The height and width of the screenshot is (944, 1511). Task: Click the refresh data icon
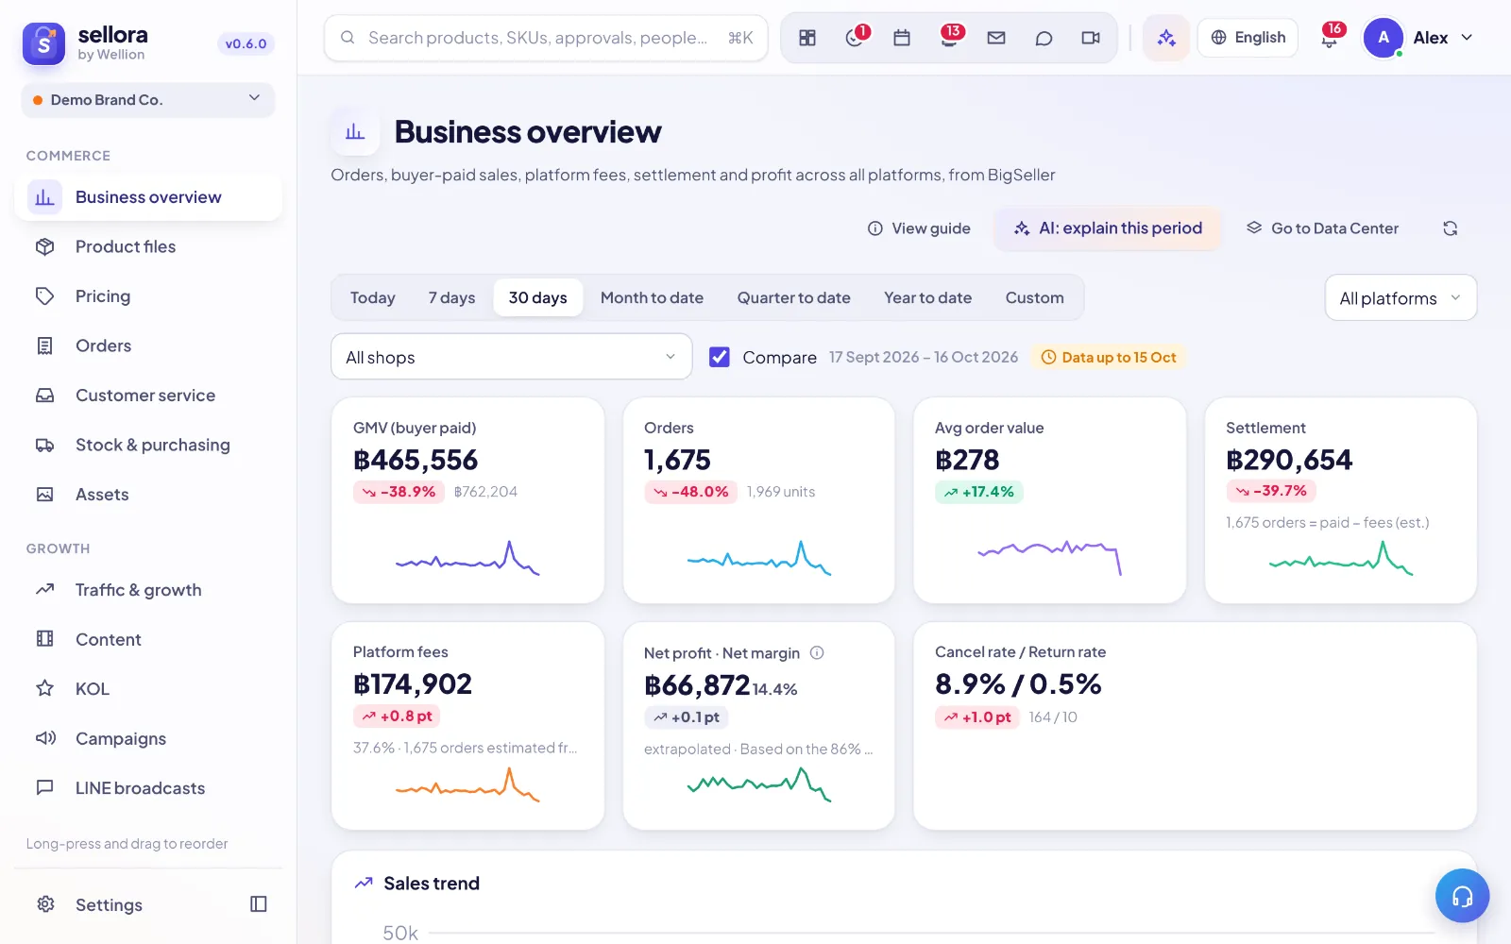tap(1451, 228)
